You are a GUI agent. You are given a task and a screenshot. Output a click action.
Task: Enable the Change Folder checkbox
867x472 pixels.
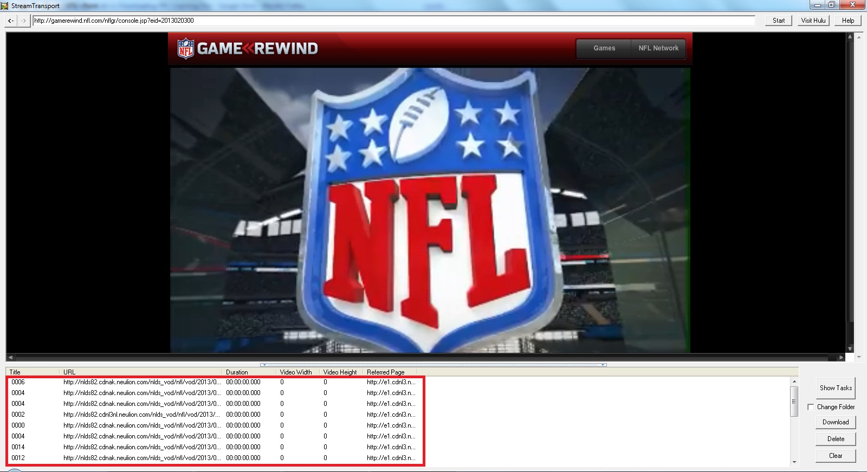click(x=811, y=407)
